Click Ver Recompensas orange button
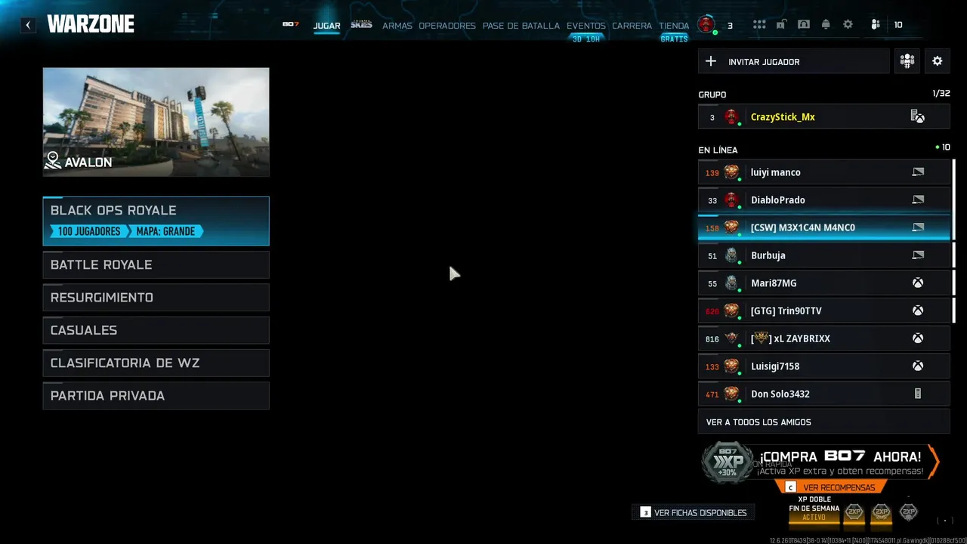 coord(830,487)
